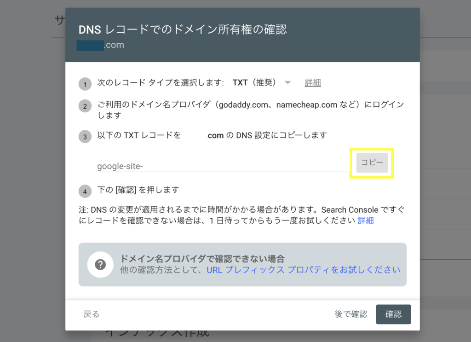Image resolution: width=471 pixels, height=342 pixels.
Task: Select the TXT(推奨) record type label
Action: [x=254, y=83]
